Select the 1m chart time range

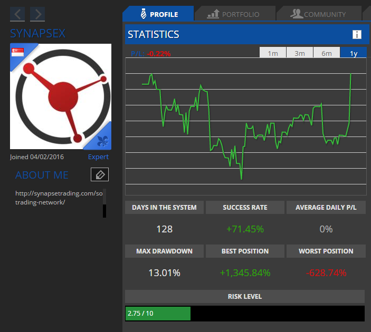(x=273, y=53)
